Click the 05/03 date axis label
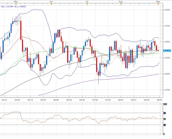Viewport: 172px width, 139px height. pos(17,100)
